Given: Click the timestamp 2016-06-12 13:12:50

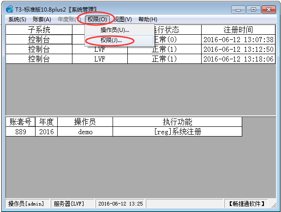Looking at the screenshot, I should click(x=239, y=49).
